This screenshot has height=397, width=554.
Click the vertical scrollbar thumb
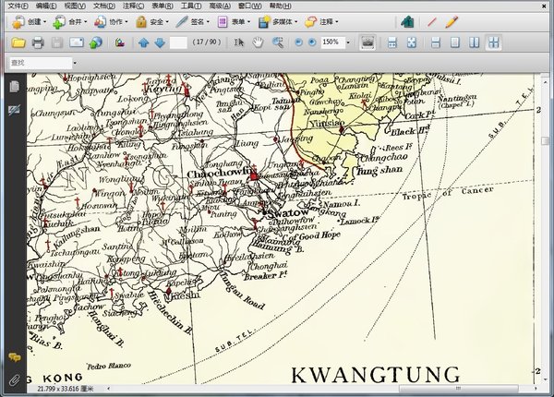545,141
